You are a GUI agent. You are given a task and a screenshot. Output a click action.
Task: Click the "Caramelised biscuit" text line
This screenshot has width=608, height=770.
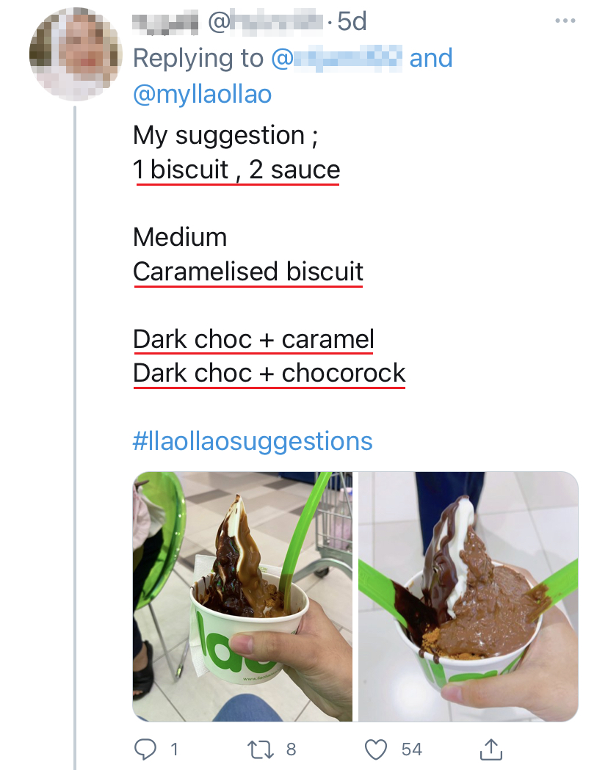point(248,271)
